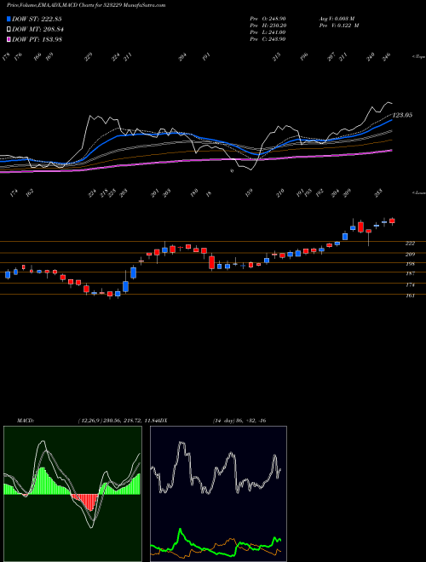The width and height of the screenshot is (426, 562).
Task: Click the 198 price level label
Action: pyautogui.click(x=410, y=264)
